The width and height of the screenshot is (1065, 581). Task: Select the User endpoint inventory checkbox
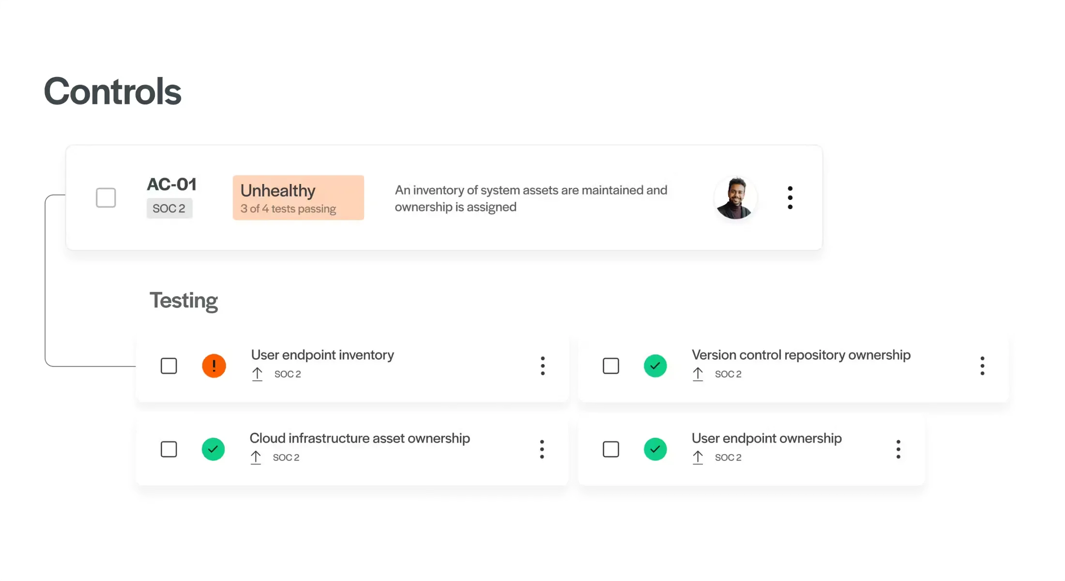tap(169, 366)
